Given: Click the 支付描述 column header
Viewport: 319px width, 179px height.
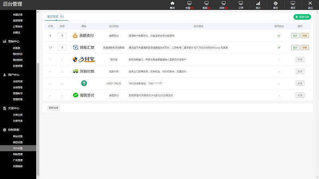Looking at the screenshot, I should click(198, 26).
